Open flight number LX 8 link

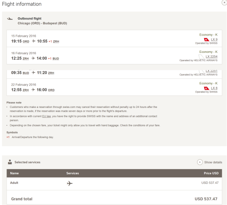pos(214,88)
